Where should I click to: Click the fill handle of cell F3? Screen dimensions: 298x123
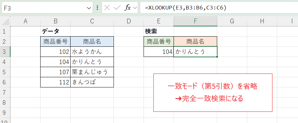tap(217, 57)
